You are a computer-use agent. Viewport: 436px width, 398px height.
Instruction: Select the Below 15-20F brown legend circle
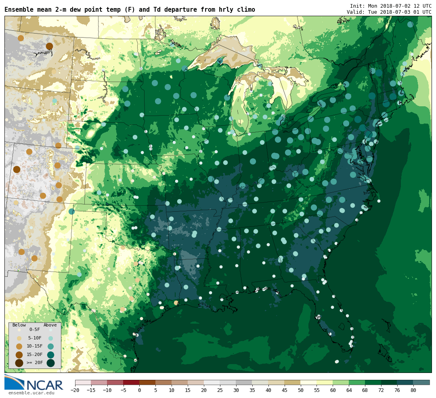pyautogui.click(x=19, y=355)
